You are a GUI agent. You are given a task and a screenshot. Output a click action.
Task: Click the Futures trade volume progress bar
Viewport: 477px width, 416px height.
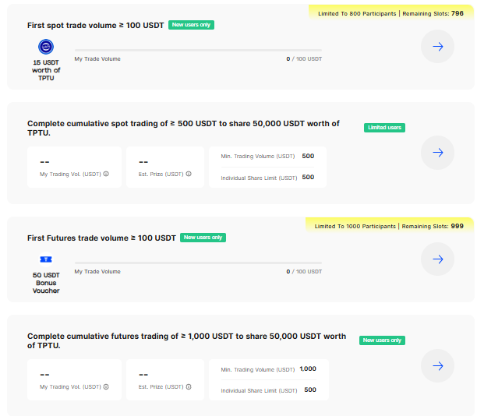click(x=198, y=263)
